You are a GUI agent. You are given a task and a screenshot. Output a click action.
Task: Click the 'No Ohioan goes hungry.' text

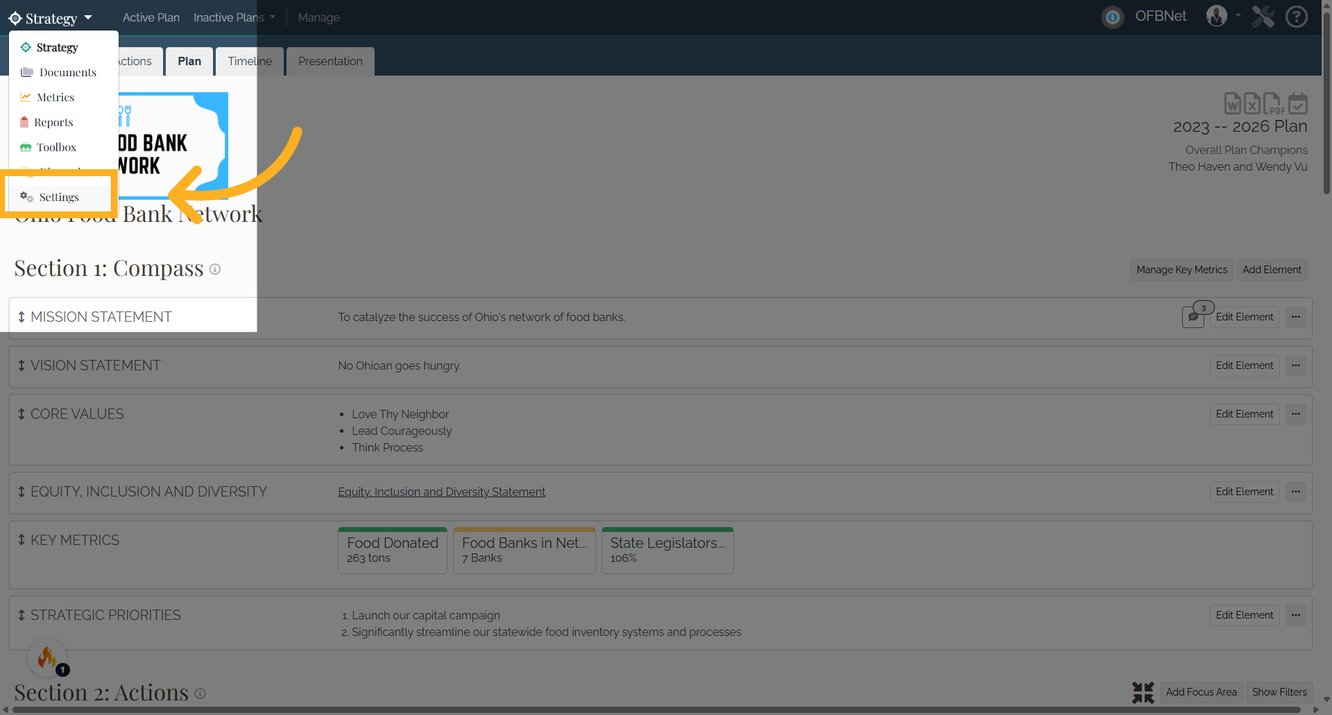pos(399,365)
